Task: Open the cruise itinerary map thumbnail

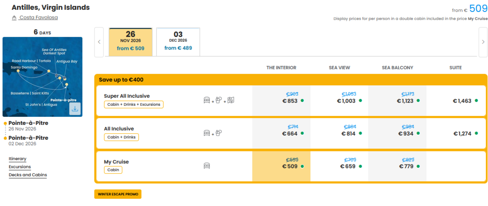Action: coord(42,77)
